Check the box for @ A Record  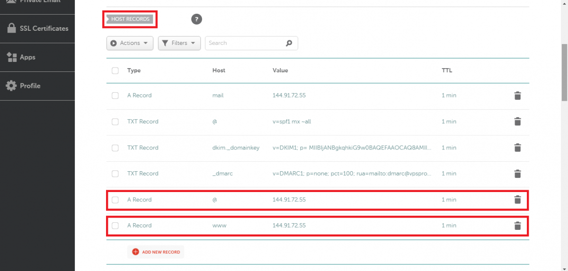pos(115,200)
